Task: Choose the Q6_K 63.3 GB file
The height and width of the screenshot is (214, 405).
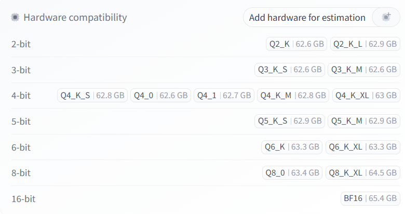Action: point(291,147)
